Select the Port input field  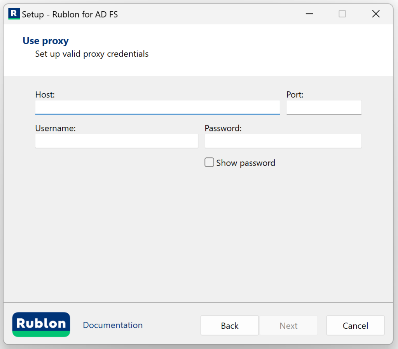tap(324, 107)
